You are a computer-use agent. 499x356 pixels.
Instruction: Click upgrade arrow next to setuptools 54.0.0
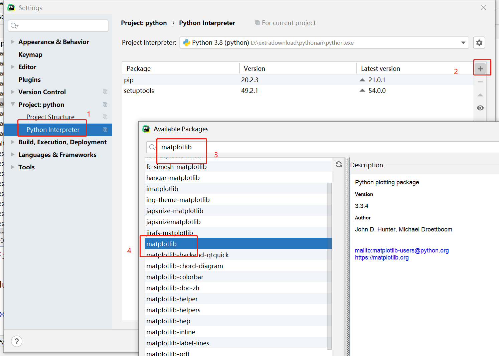point(362,91)
